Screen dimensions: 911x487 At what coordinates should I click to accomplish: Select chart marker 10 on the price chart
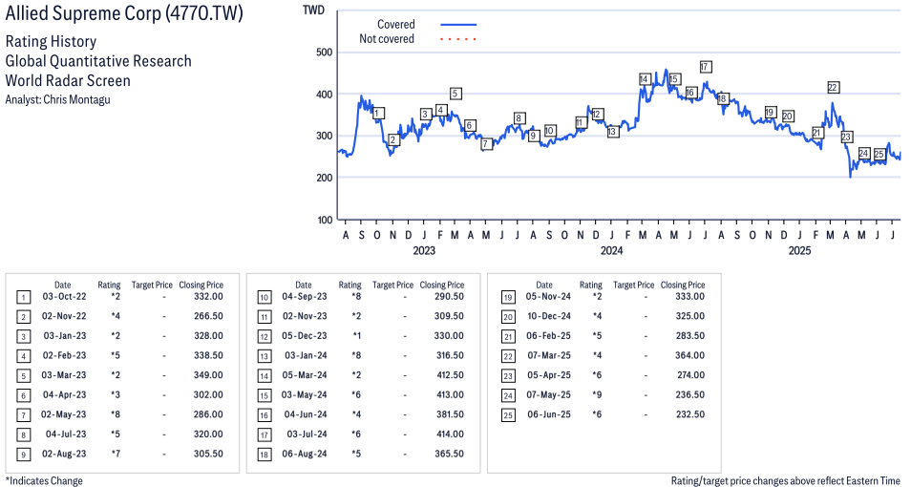click(x=550, y=131)
